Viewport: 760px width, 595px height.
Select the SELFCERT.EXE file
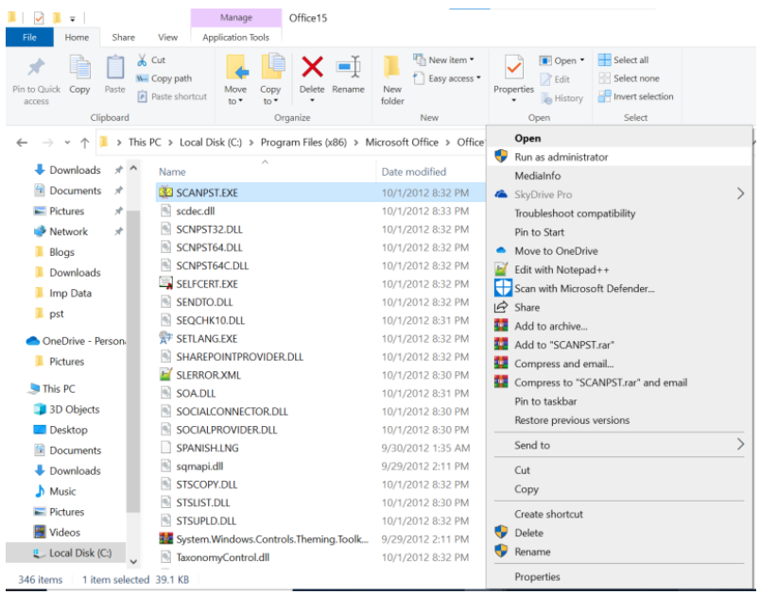click(x=207, y=284)
